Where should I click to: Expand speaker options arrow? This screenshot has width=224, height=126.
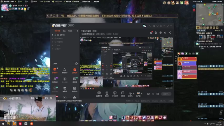(x=142, y=94)
